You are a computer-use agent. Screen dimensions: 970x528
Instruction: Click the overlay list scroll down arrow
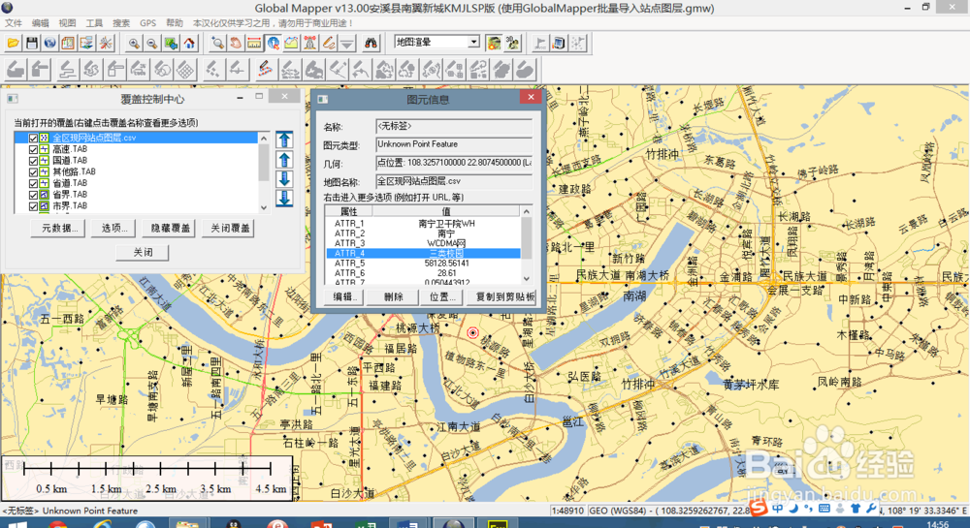(264, 207)
